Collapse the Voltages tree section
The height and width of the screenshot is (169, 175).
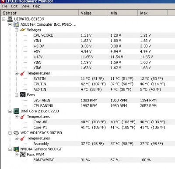point(17,30)
